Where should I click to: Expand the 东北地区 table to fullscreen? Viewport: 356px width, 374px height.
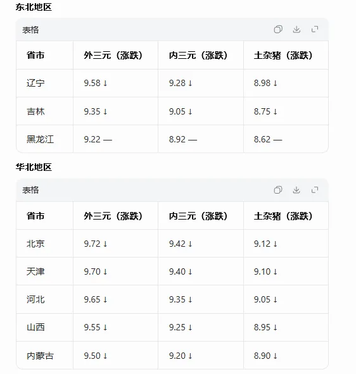[x=315, y=29]
